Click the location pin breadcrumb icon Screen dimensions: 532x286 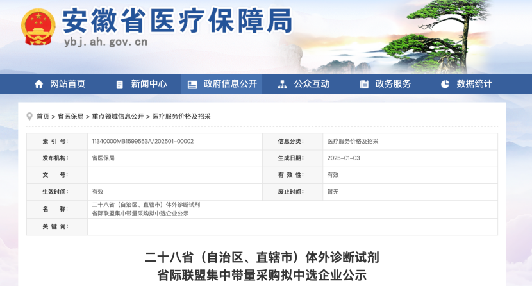(x=29, y=116)
